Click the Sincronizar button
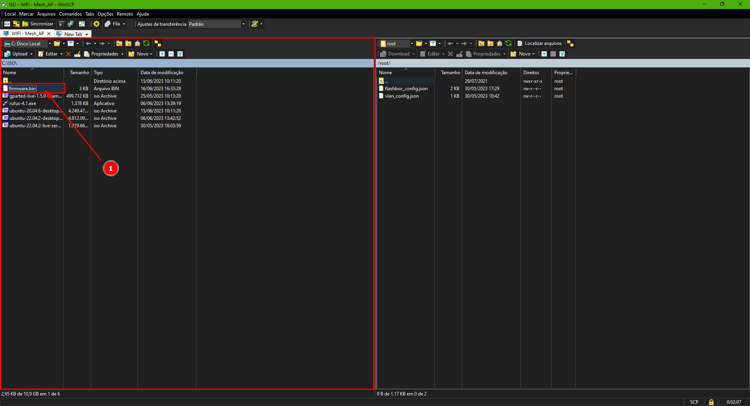The width and height of the screenshot is (750, 406). click(38, 24)
